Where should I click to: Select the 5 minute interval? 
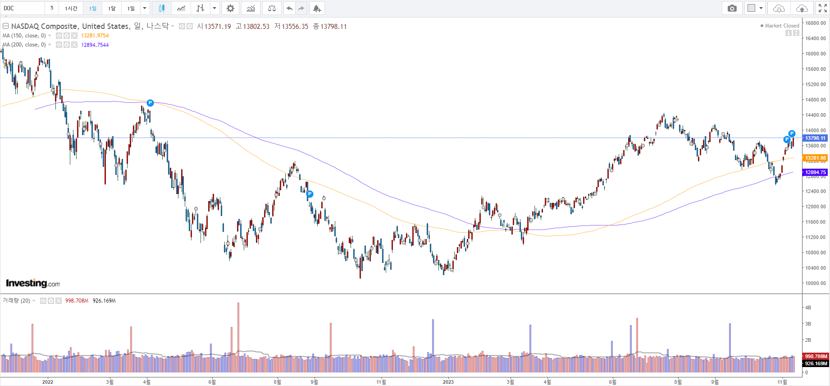click(x=52, y=8)
